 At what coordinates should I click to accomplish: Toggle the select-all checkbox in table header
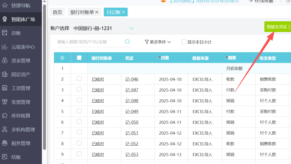(x=79, y=57)
